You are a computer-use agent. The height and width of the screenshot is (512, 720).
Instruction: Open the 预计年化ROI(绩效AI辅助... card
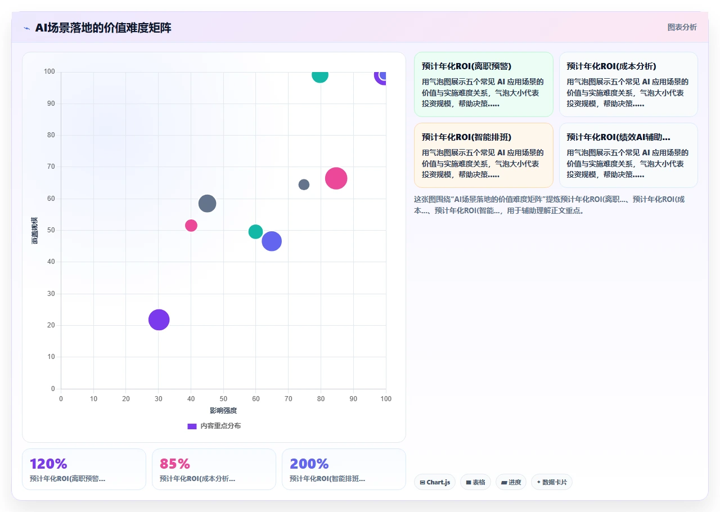pyautogui.click(x=628, y=155)
